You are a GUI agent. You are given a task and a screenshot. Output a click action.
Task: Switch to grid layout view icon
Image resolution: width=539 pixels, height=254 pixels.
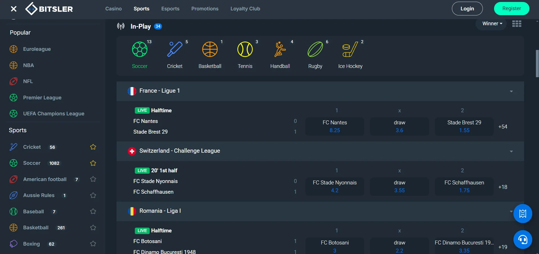pyautogui.click(x=517, y=24)
